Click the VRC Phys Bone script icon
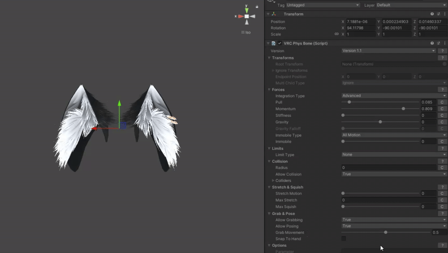The width and height of the screenshot is (448, 253). 274,43
